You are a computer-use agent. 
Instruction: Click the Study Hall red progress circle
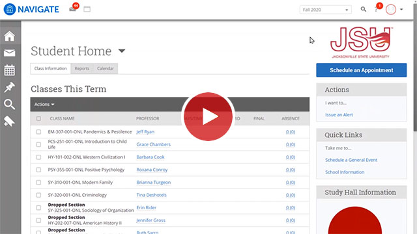[x=355, y=220]
